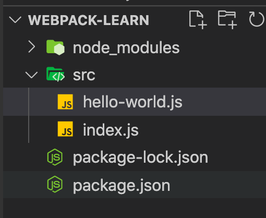Click the Refresh Explorer icon
Screen dimensions: 266x218
[257, 19]
